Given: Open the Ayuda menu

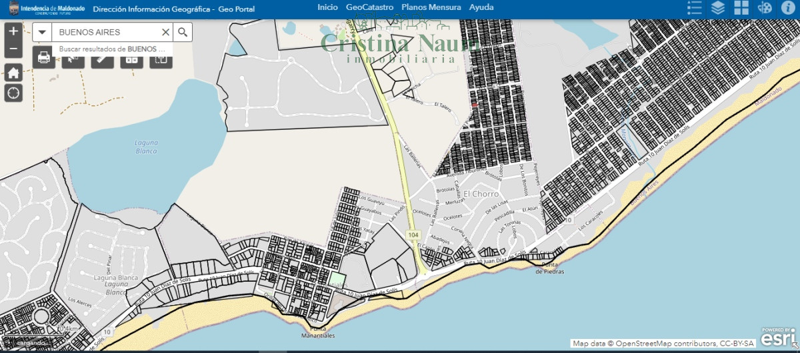Looking at the screenshot, I should [x=481, y=7].
